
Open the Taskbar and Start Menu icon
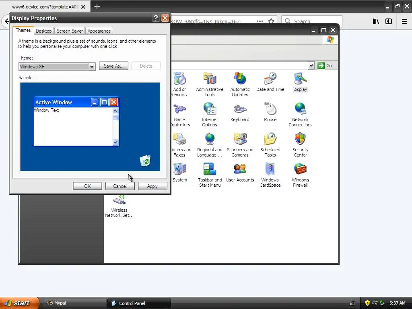(x=210, y=175)
